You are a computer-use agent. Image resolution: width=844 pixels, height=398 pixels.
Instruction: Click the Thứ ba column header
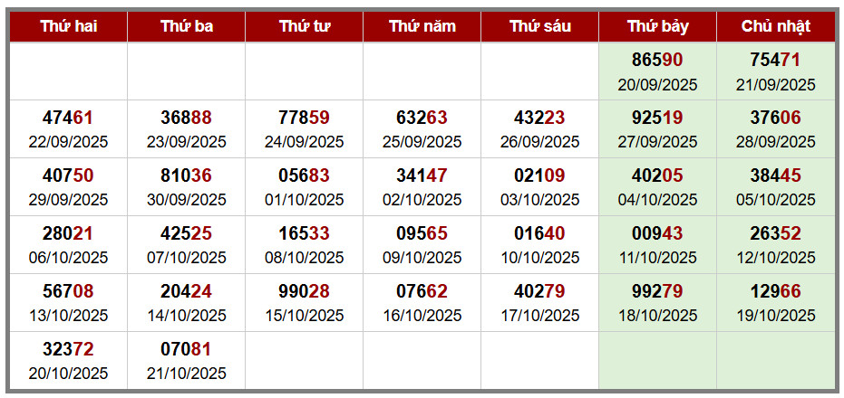186,26
